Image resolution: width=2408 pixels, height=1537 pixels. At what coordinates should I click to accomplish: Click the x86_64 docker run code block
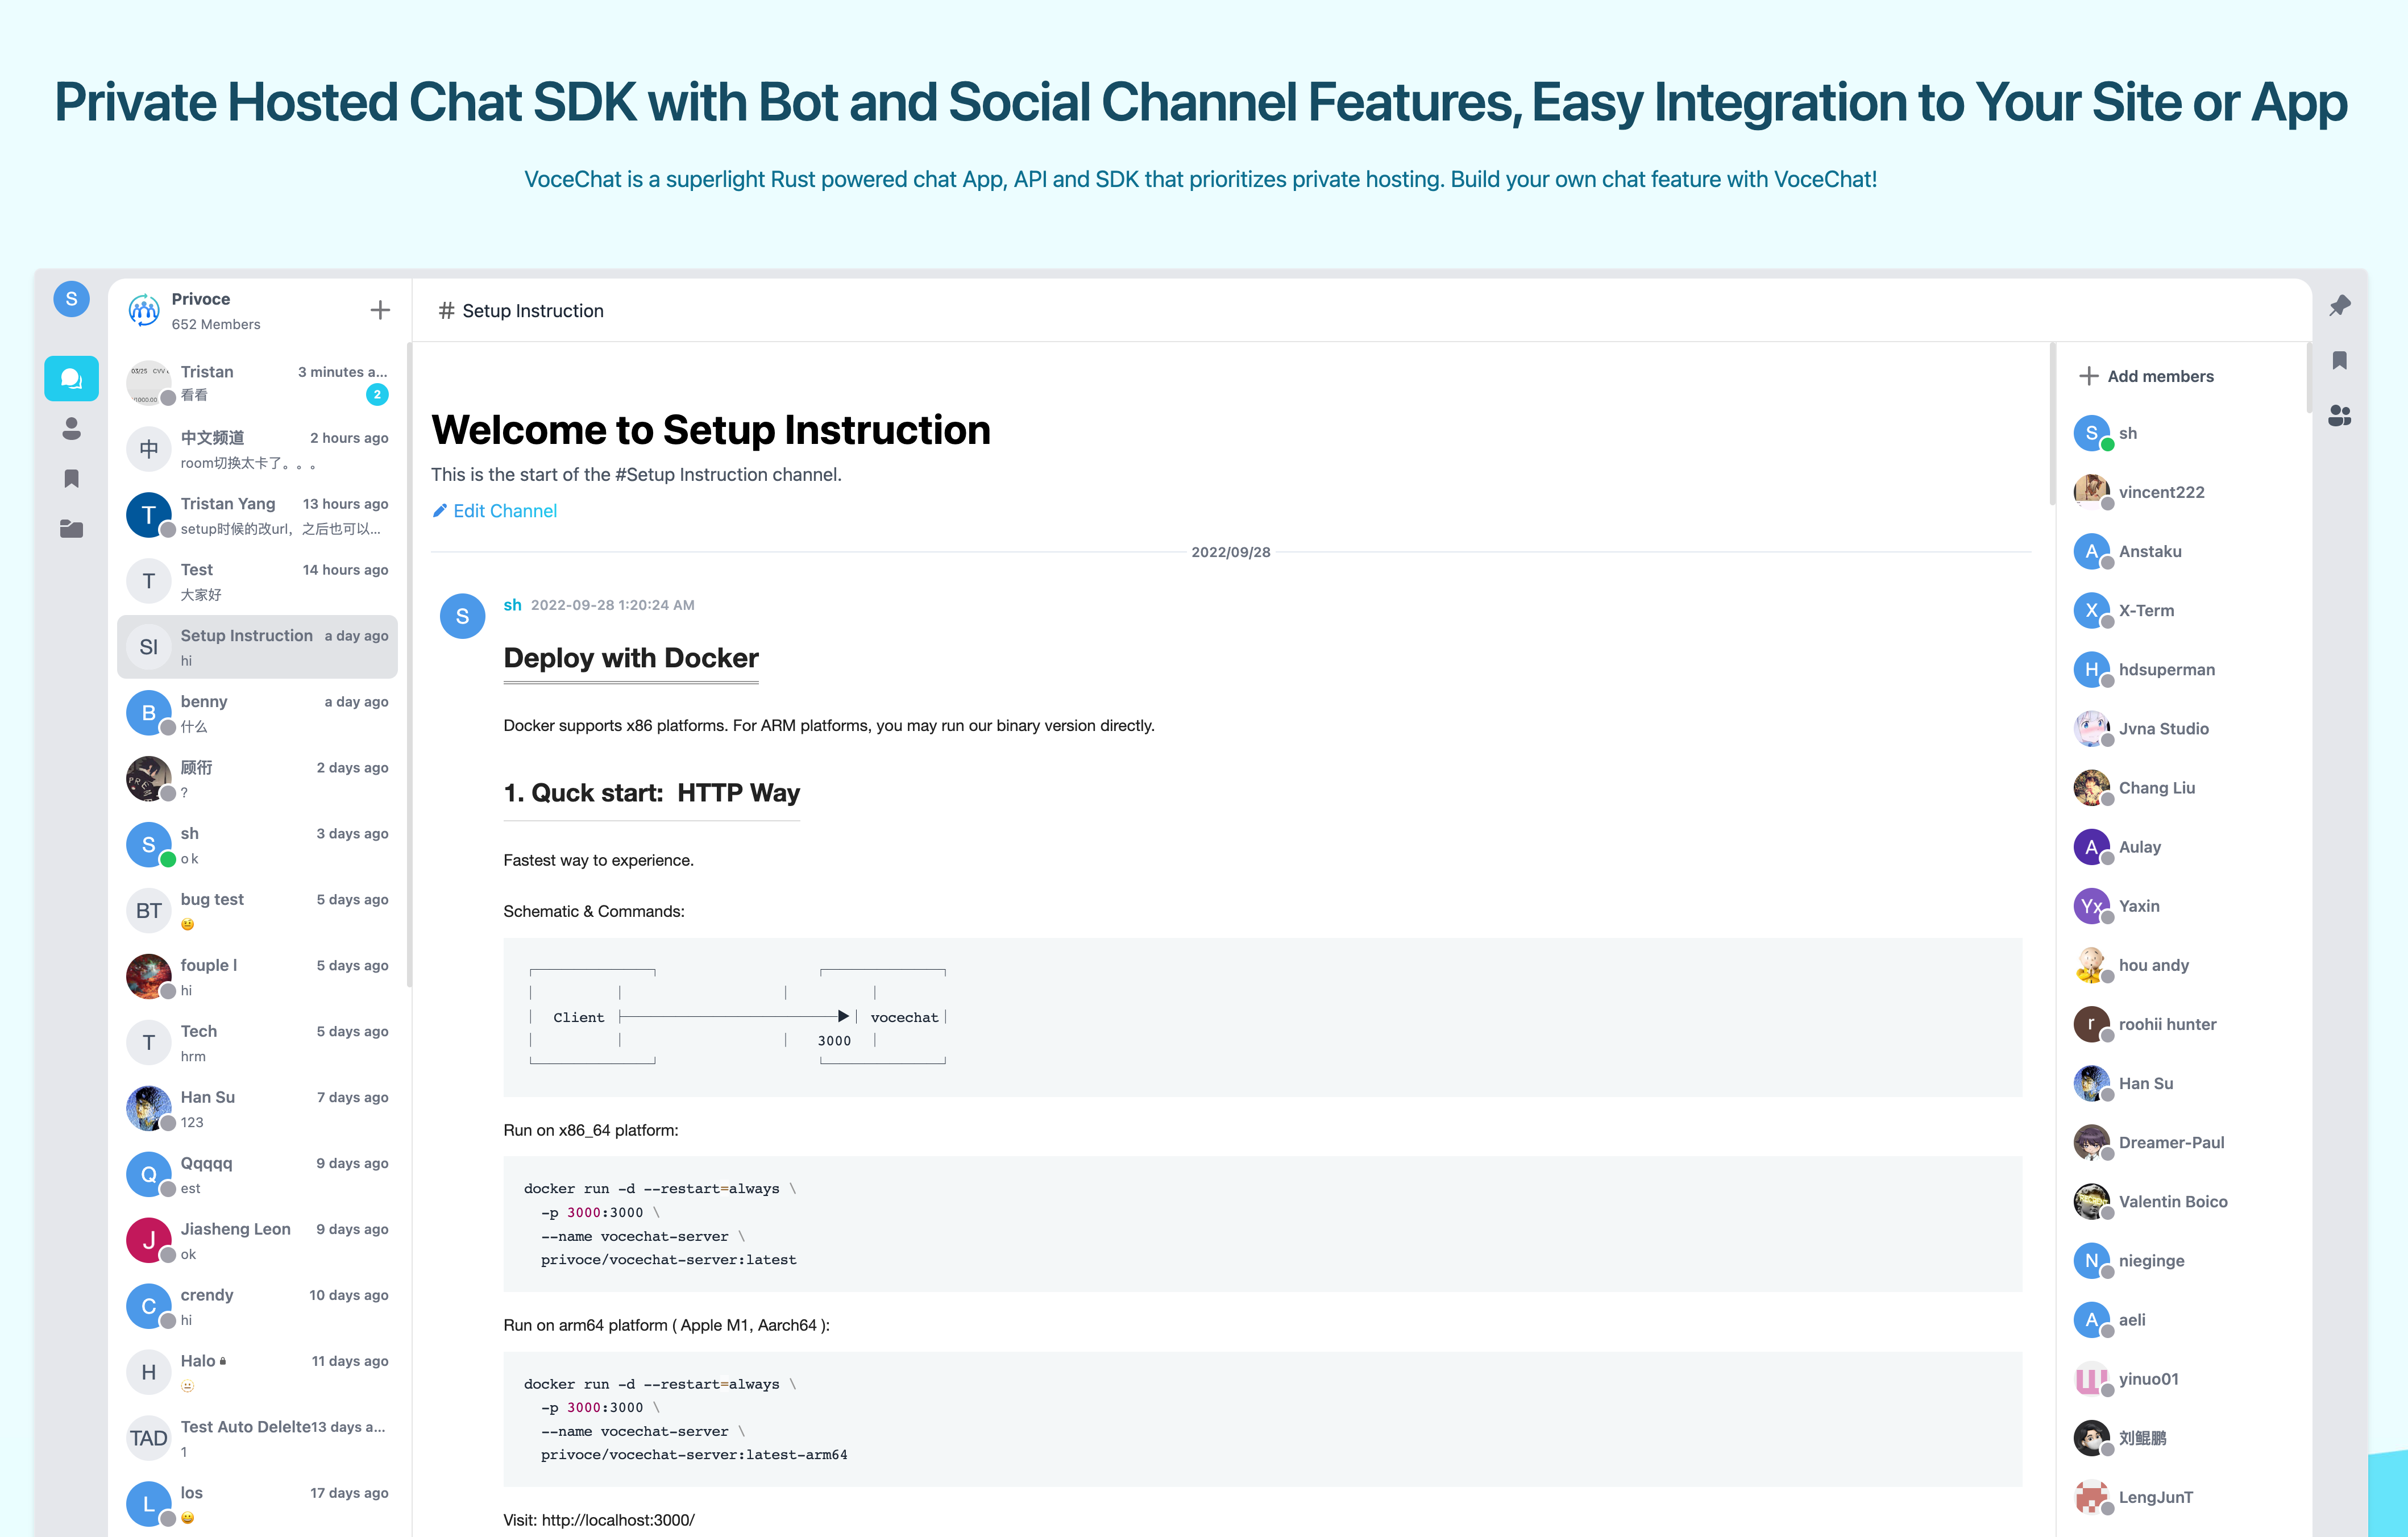(x=1262, y=1224)
